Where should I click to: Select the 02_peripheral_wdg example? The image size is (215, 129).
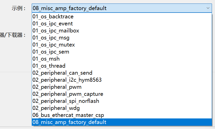tap(56, 108)
